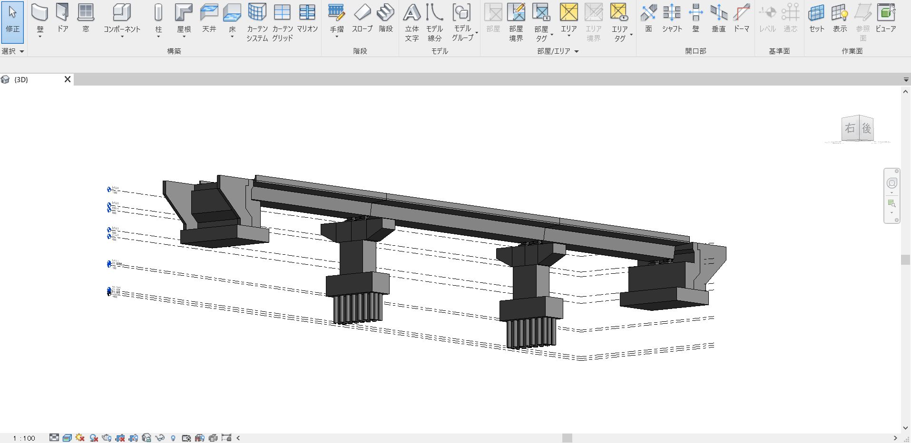
Task: Toggle shadows in the view control bar
Action: 94,438
